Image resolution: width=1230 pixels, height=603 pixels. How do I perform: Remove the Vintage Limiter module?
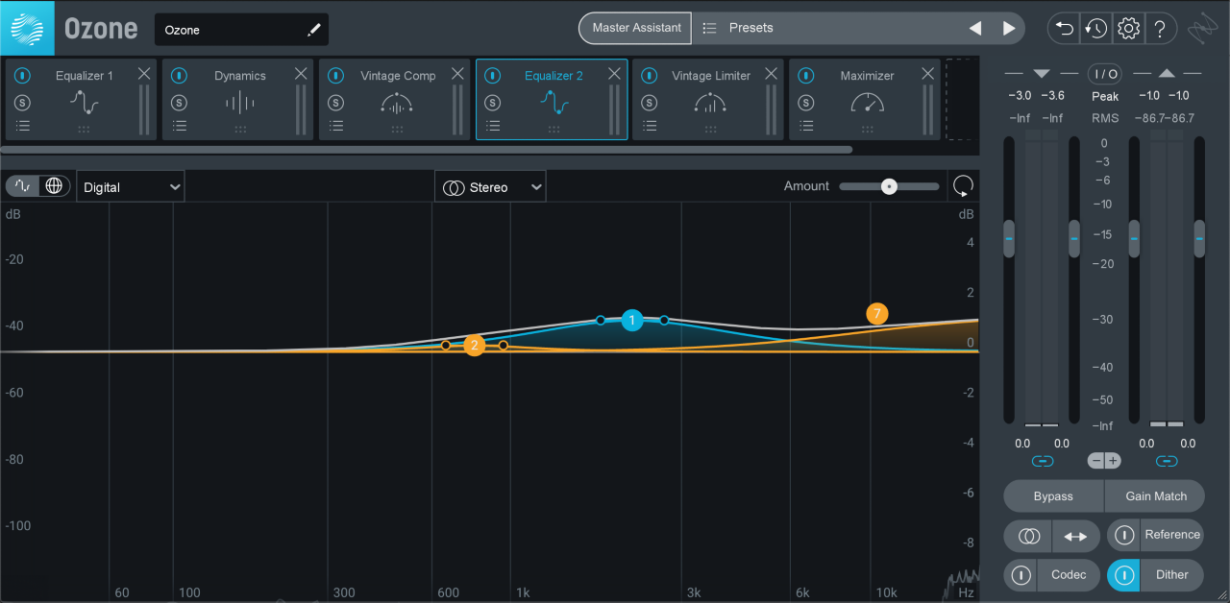pos(771,74)
